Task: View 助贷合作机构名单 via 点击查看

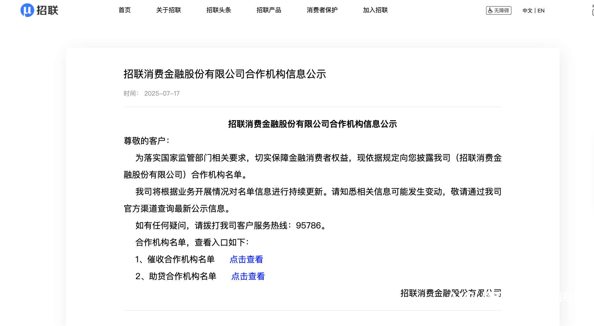Action: (248, 276)
